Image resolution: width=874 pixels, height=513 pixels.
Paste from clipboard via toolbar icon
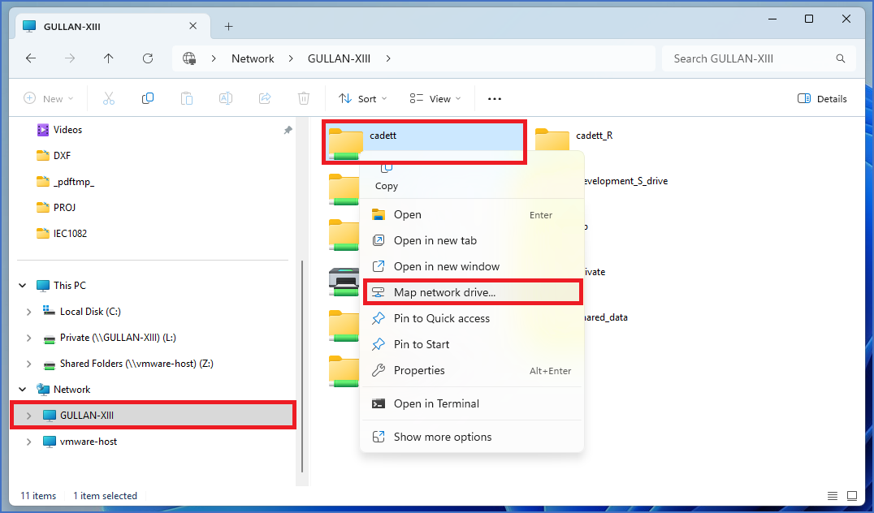pos(186,98)
